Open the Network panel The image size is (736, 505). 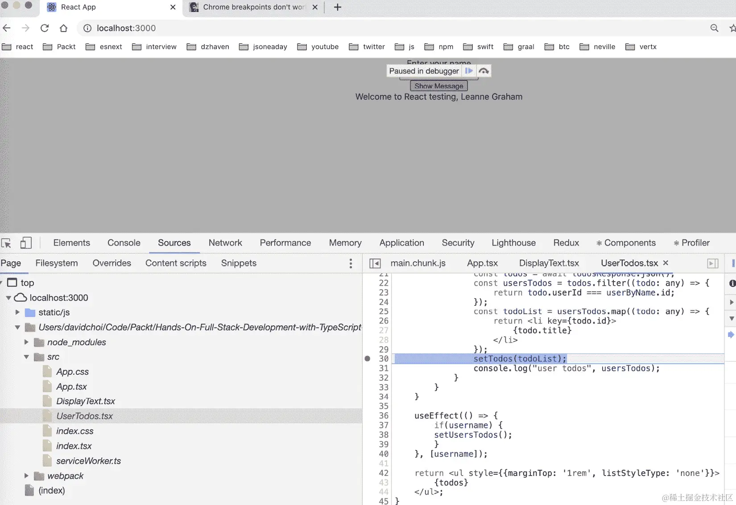[x=225, y=243]
